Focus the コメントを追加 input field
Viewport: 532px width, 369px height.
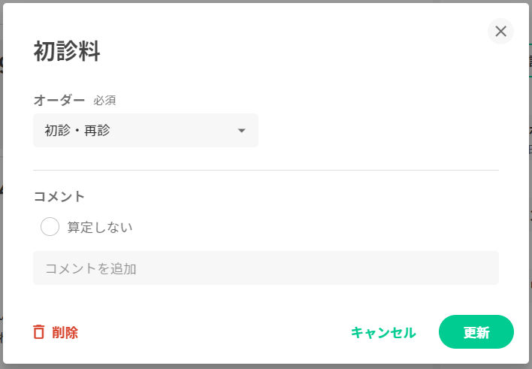265,268
